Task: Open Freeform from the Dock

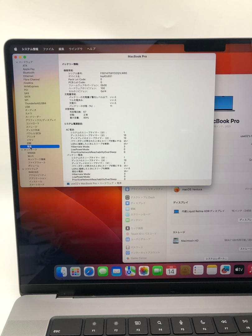Action: (226, 270)
